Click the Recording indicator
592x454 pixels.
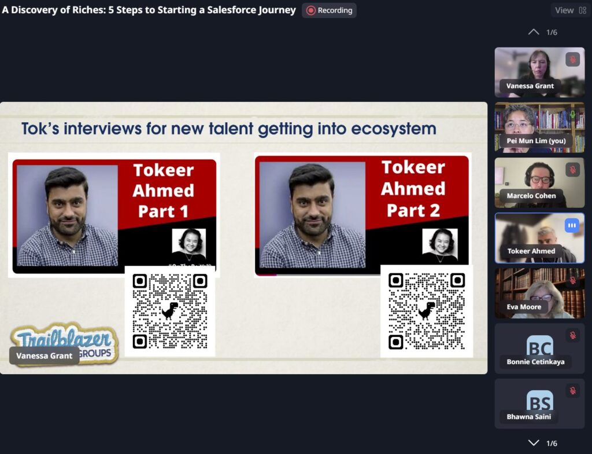coord(329,10)
